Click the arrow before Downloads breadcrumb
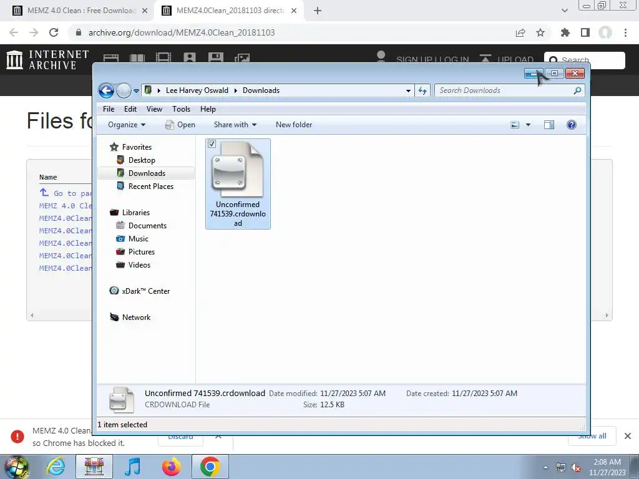Screen dimensions: 639x479 (x=235, y=90)
